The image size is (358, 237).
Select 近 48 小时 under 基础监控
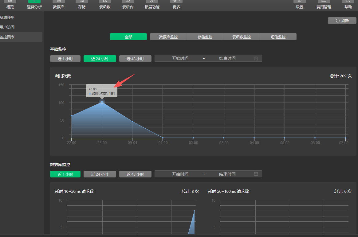pyautogui.click(x=135, y=59)
